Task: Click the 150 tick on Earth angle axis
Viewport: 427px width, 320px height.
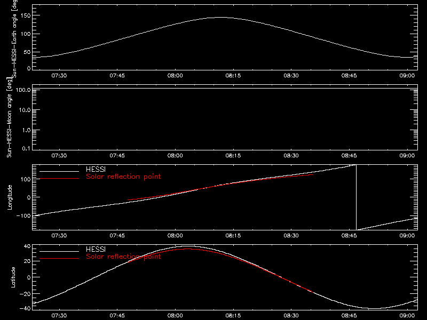Action: point(26,16)
